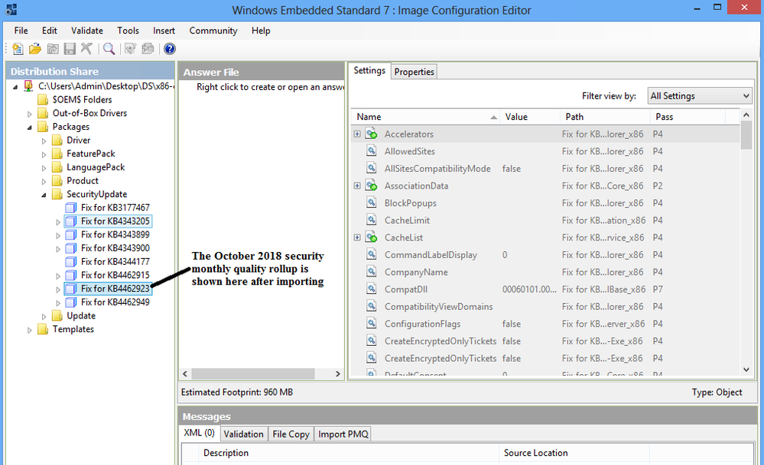The width and height of the screenshot is (764, 465).
Task: Click the application icon in the title bar
Action: click(x=11, y=9)
